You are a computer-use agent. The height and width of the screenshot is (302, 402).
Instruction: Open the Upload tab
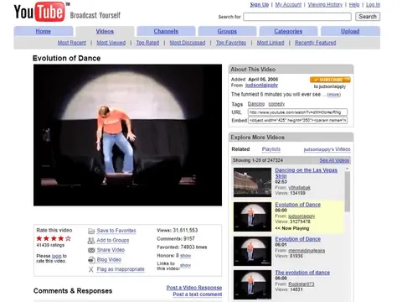coord(350,31)
